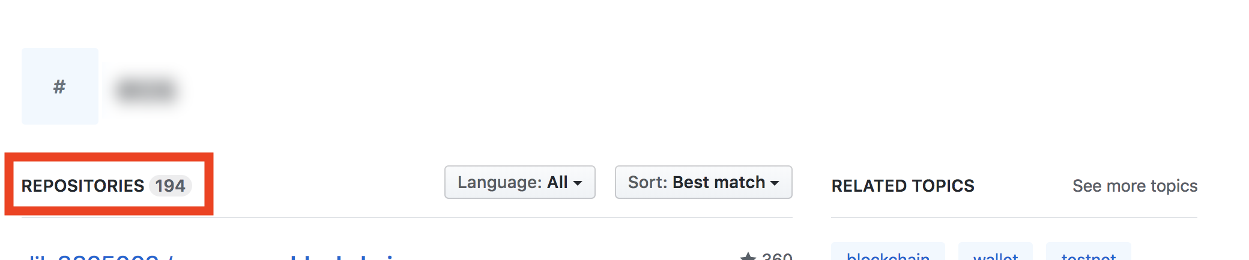This screenshot has height=260, width=1249.
Task: Expand the Sort: Best match dropdown
Action: 703,182
